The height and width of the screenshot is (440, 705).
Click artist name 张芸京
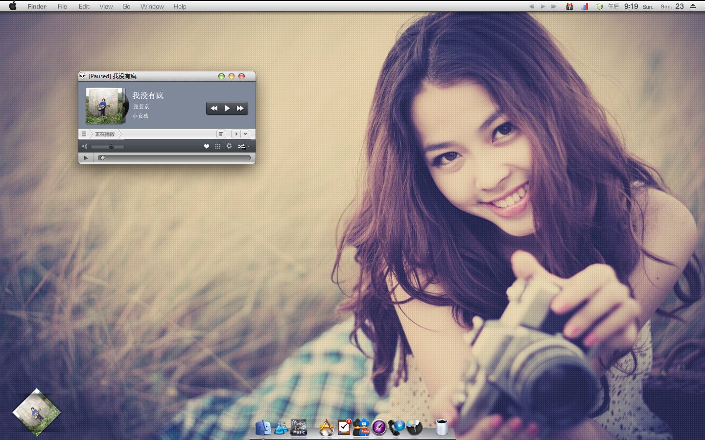coord(141,107)
